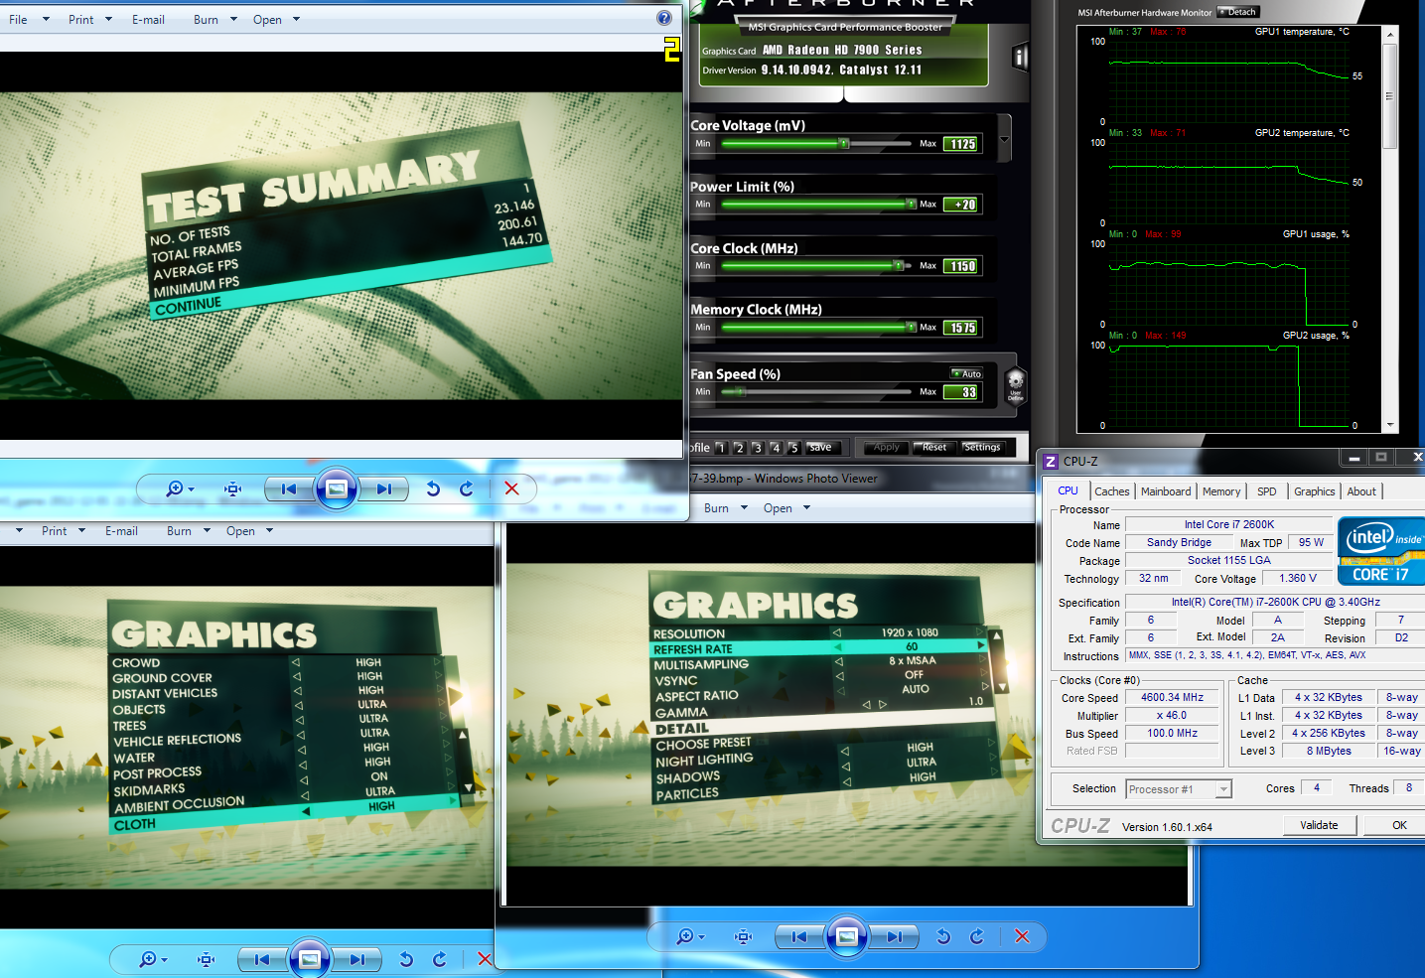The height and width of the screenshot is (978, 1425).
Task: Fit image in Crowd settings viewer
Action: (x=207, y=959)
